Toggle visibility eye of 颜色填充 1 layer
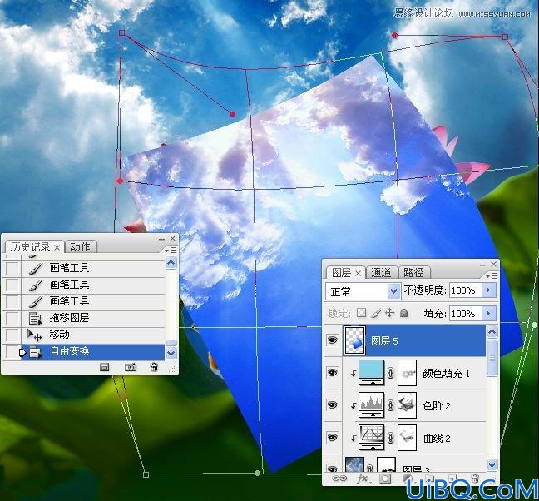This screenshot has height=501, width=539. 332,372
